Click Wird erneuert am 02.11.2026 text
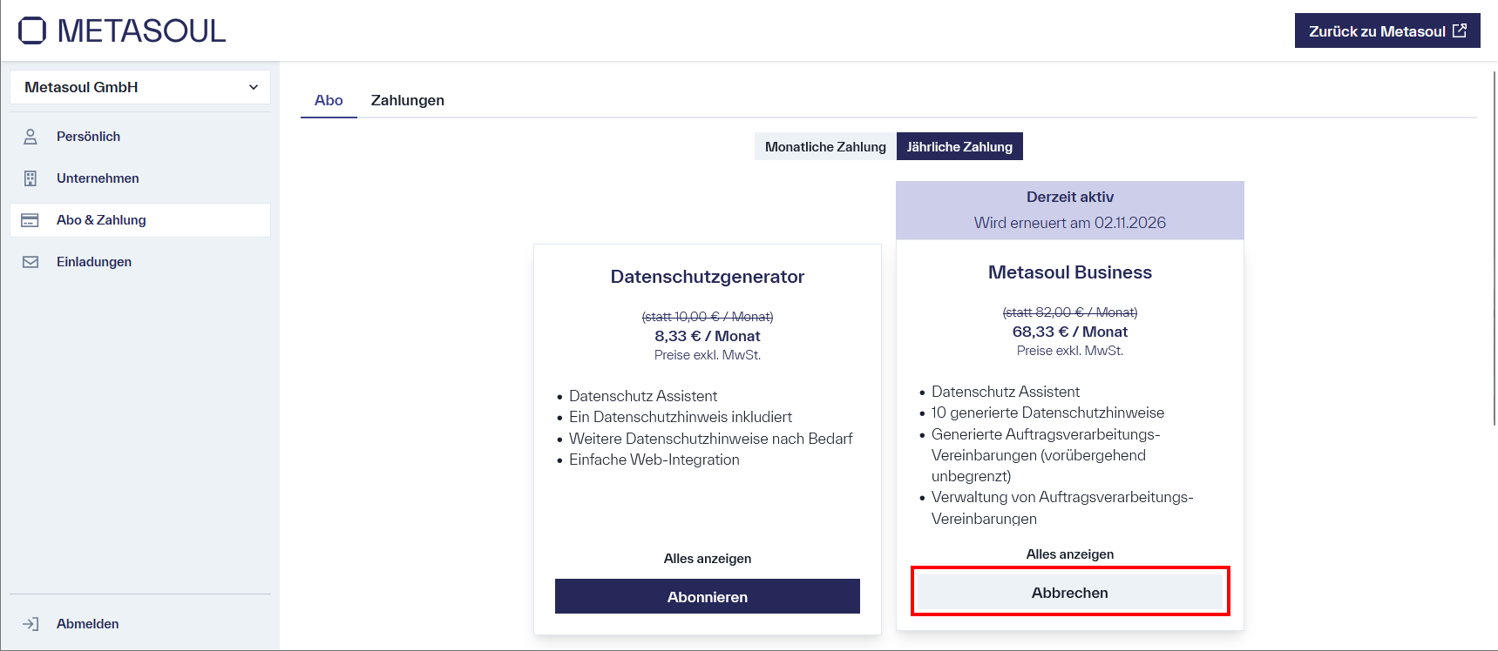The image size is (1498, 651). pos(1070,223)
